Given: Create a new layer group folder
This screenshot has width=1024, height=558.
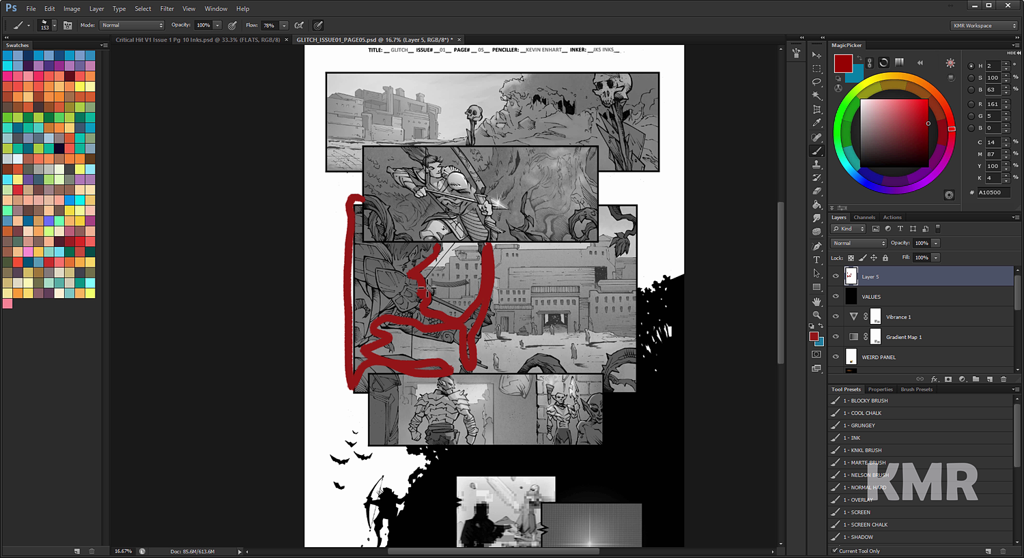Looking at the screenshot, I should 976,379.
